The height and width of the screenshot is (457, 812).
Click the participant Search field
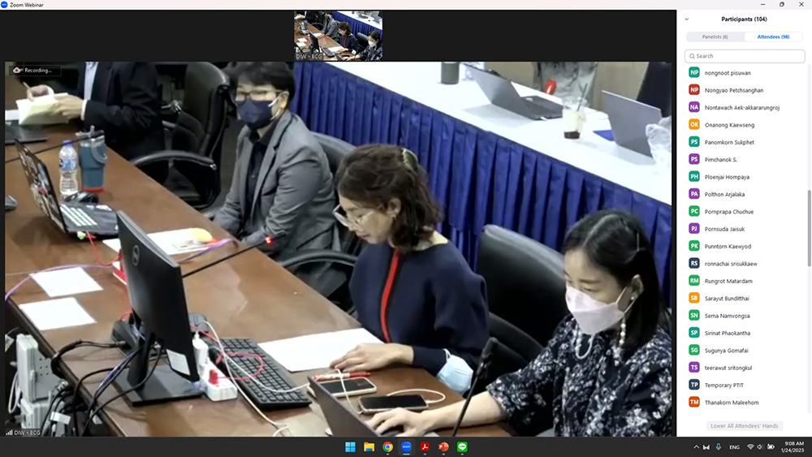tap(745, 56)
